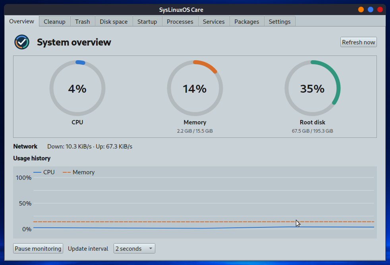The height and width of the screenshot is (265, 390).
Task: Click the Usage history label
Action: [32, 158]
